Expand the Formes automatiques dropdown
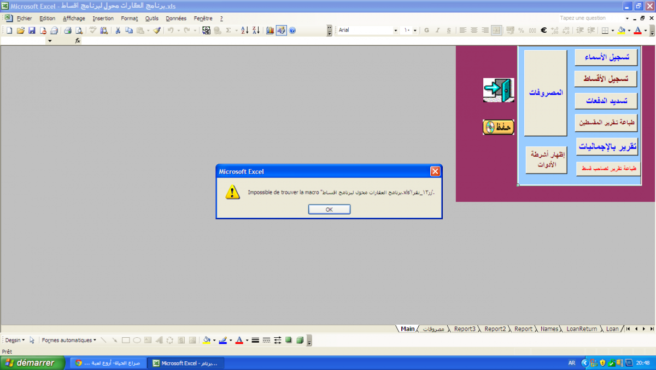The image size is (656, 370). coord(69,340)
